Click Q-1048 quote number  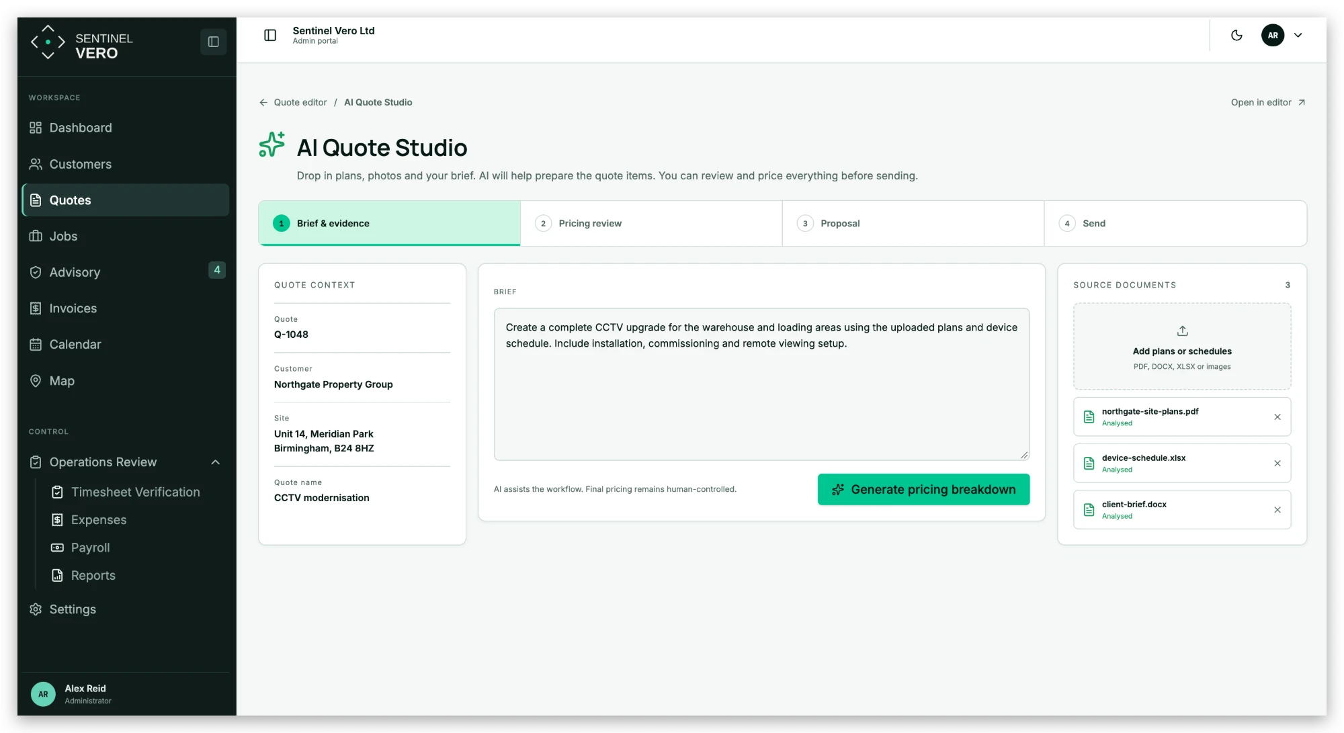[x=291, y=335]
